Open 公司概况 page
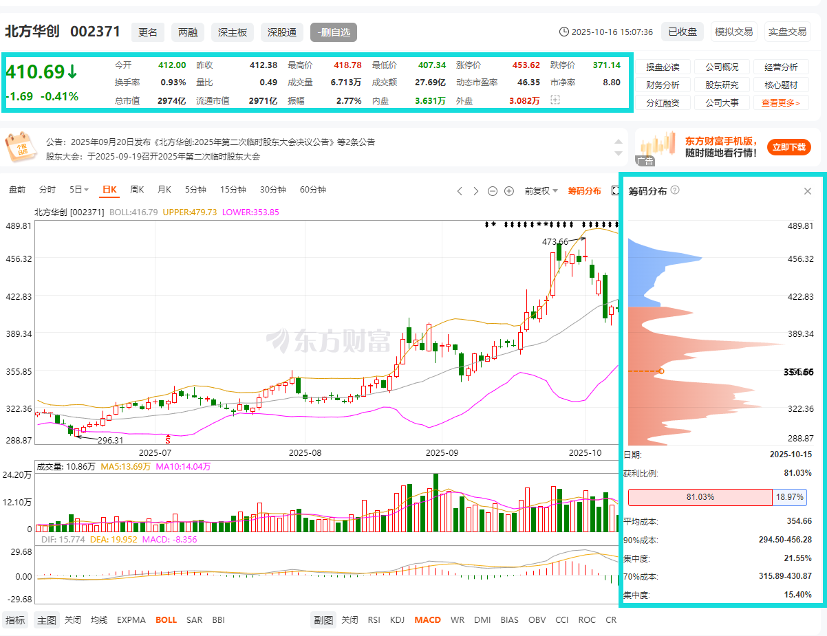This screenshot has width=827, height=636. point(722,67)
